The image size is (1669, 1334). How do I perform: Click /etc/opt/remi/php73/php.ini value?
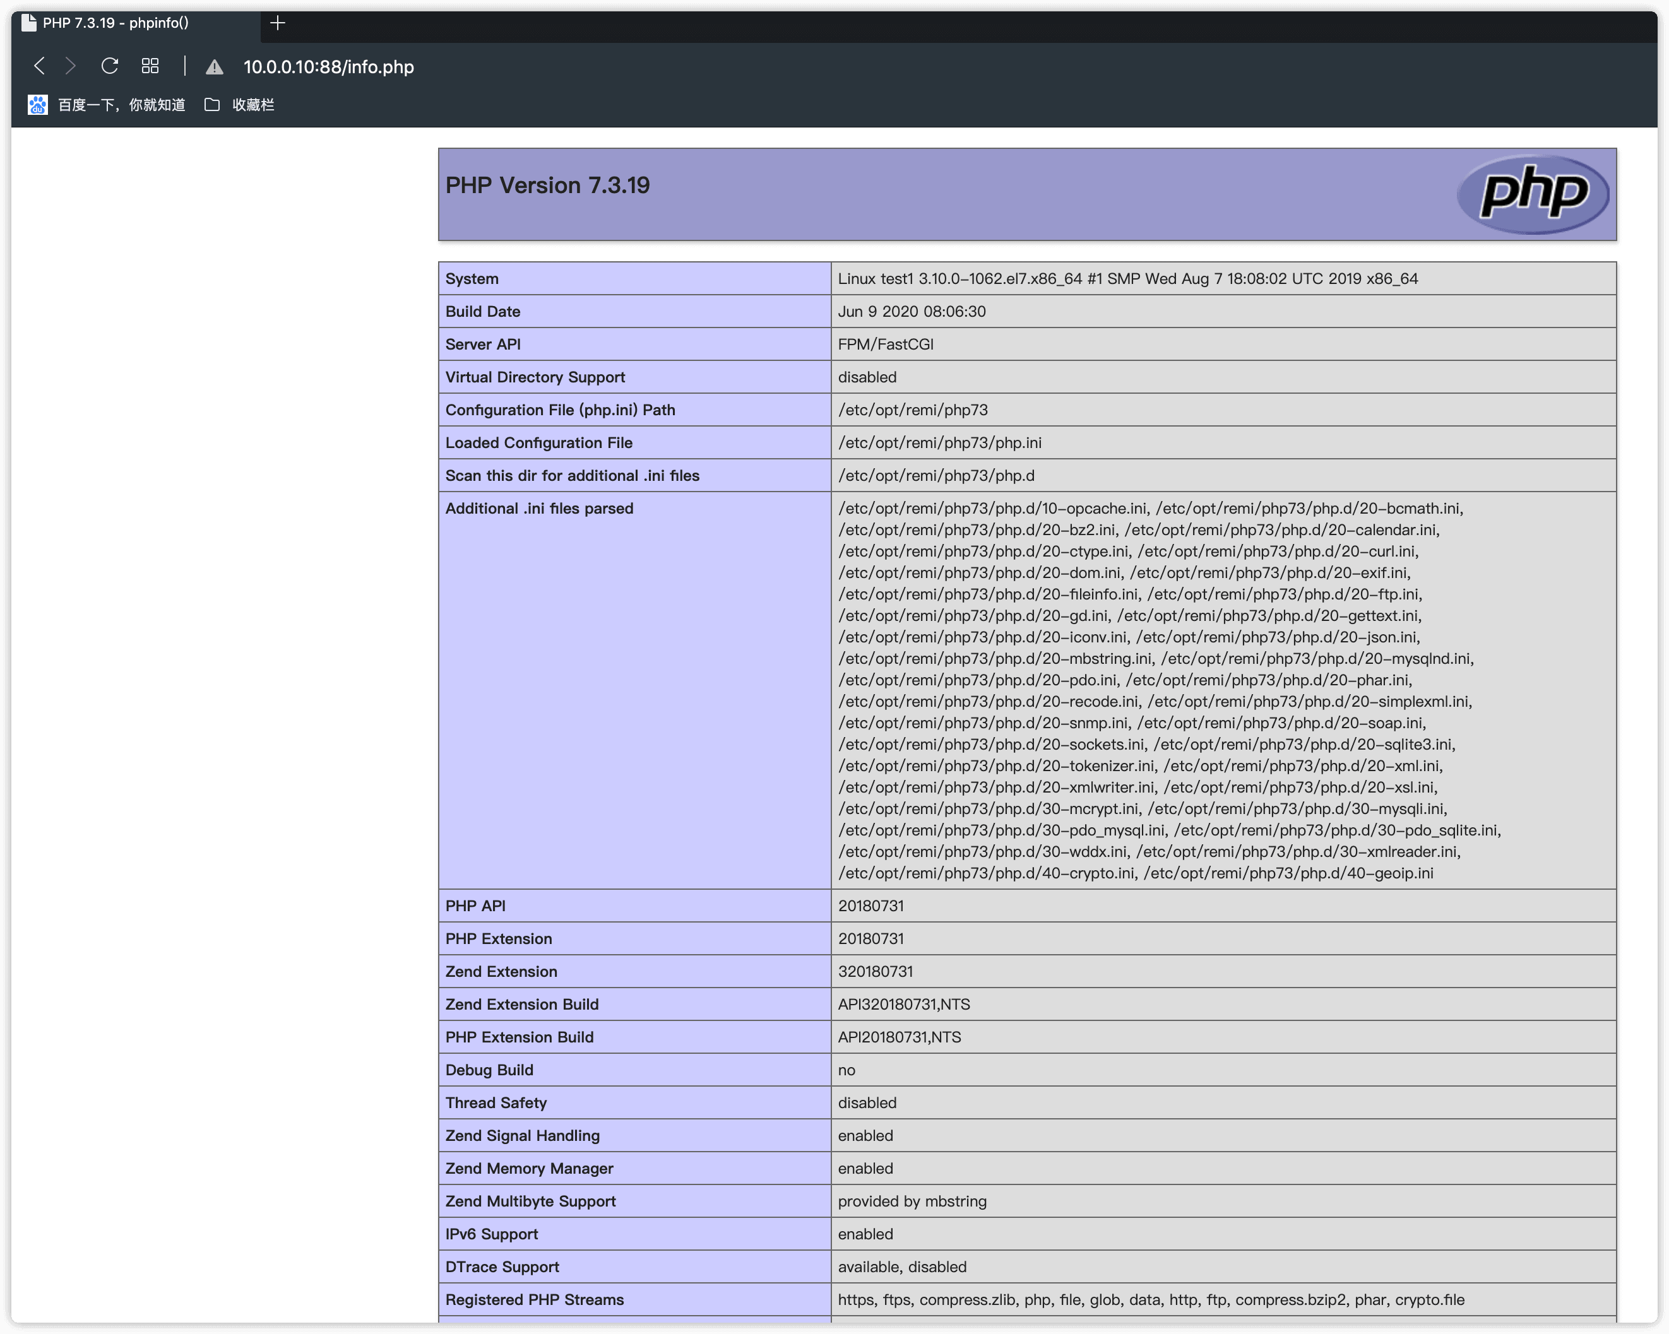[939, 442]
